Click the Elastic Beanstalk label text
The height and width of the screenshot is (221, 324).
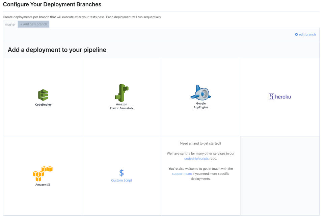[122, 108]
